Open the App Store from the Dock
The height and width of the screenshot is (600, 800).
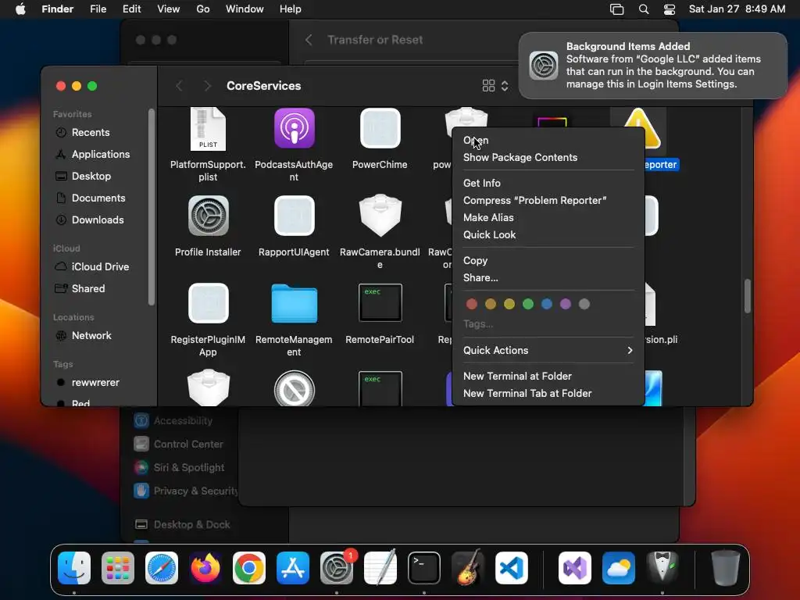(x=293, y=568)
